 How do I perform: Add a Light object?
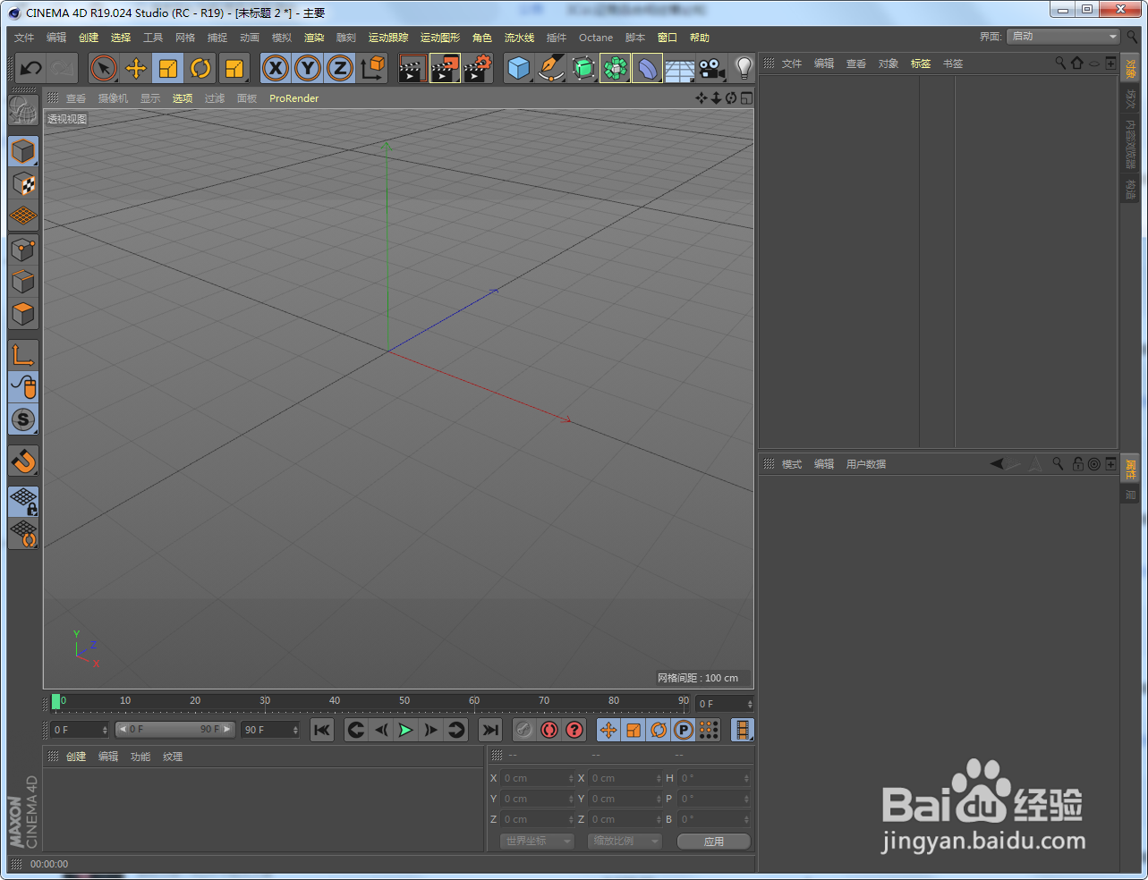(x=743, y=69)
